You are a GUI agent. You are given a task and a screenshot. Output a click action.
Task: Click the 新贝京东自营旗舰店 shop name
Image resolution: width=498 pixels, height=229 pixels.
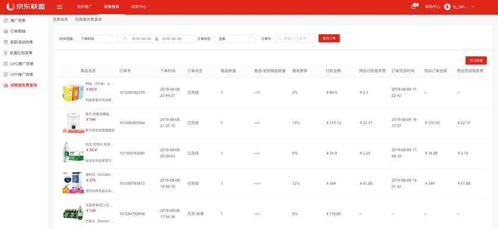click(x=100, y=130)
